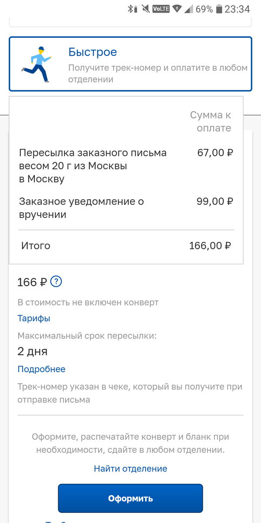Open the question mark help icon near 166 ₽
The width and height of the screenshot is (261, 523).
pyautogui.click(x=56, y=282)
